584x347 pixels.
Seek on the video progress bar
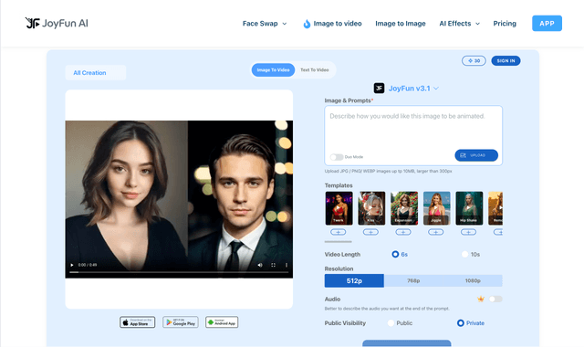179,272
